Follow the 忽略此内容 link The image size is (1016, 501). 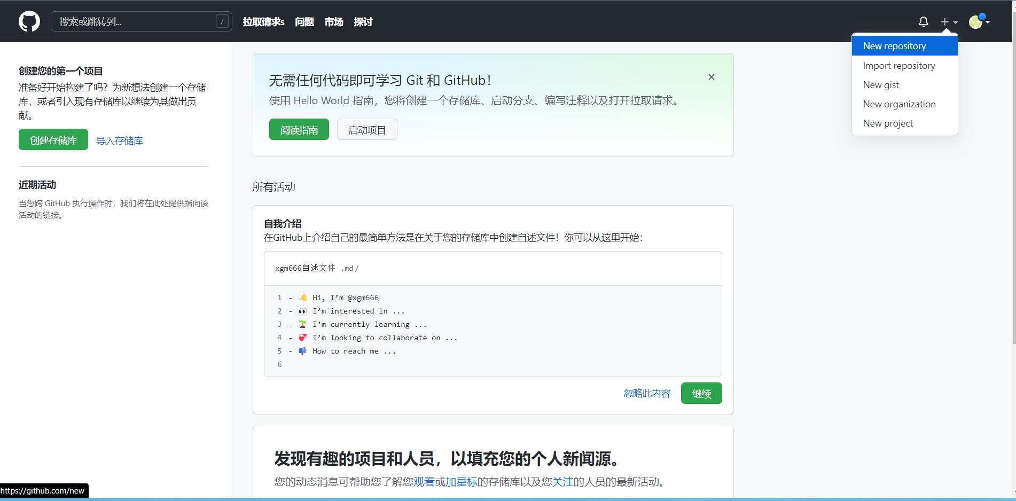[x=647, y=394]
